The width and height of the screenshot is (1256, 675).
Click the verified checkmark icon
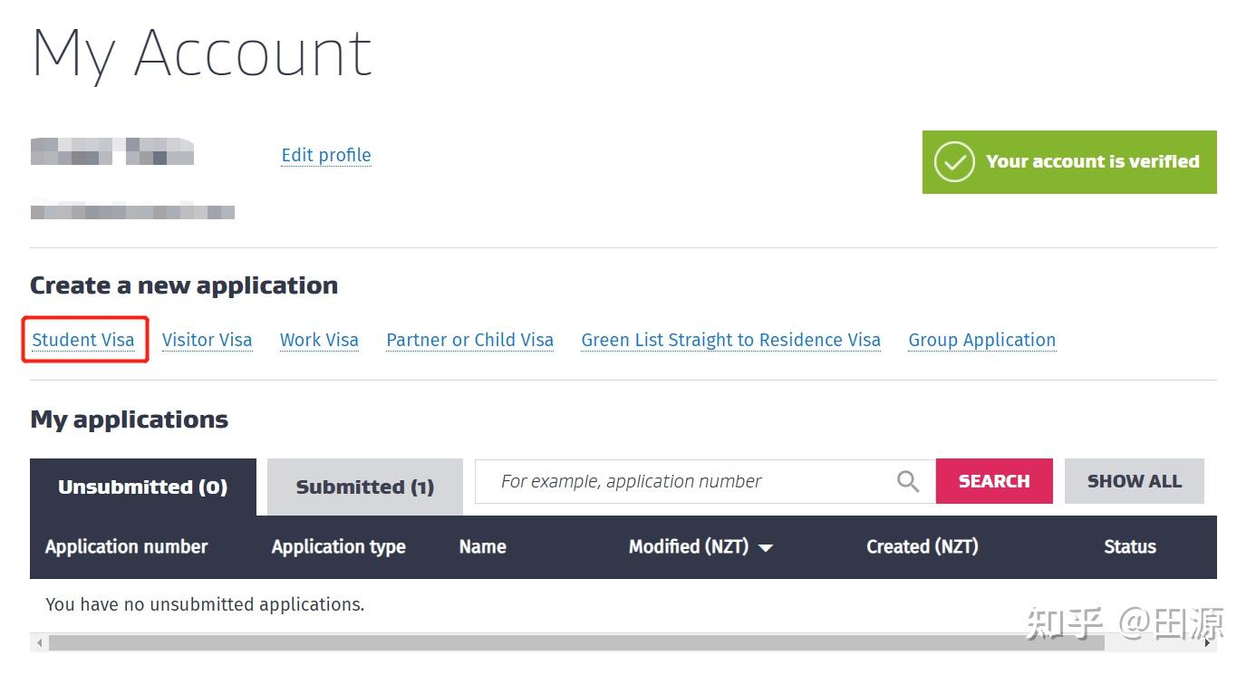point(954,162)
